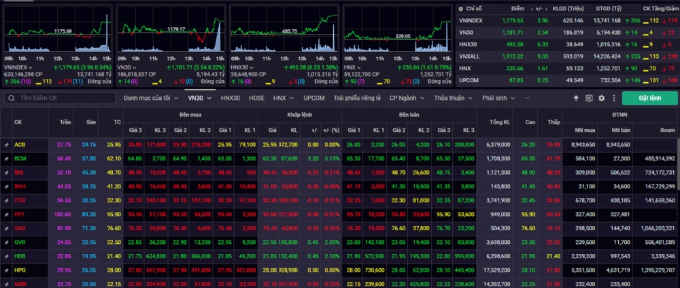
Task: Click HNX30 row in index table
Action: (566, 44)
